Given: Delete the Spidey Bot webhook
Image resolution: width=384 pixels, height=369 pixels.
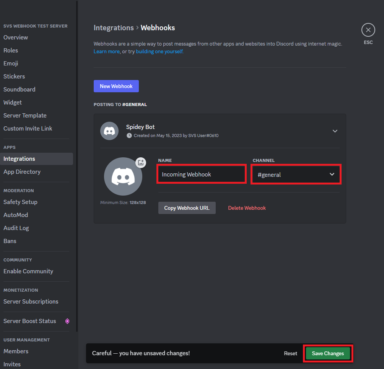Looking at the screenshot, I should click(x=247, y=207).
